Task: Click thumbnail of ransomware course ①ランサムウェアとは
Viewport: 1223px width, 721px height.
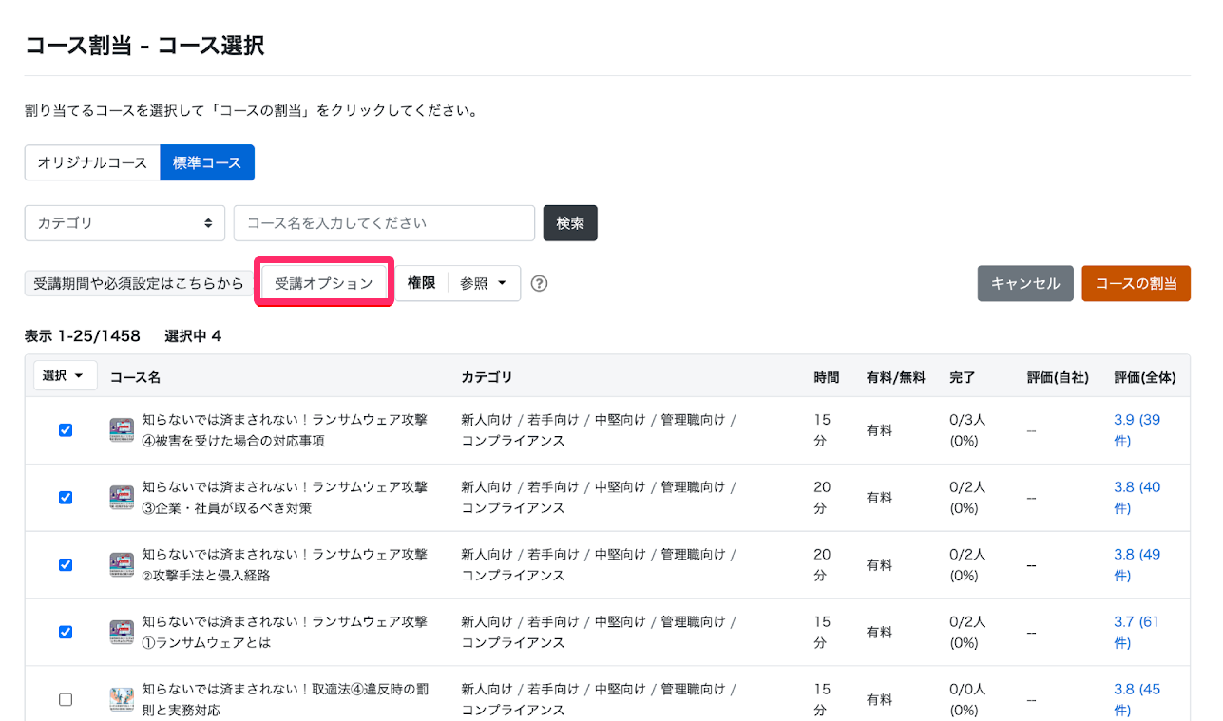Action: click(122, 633)
